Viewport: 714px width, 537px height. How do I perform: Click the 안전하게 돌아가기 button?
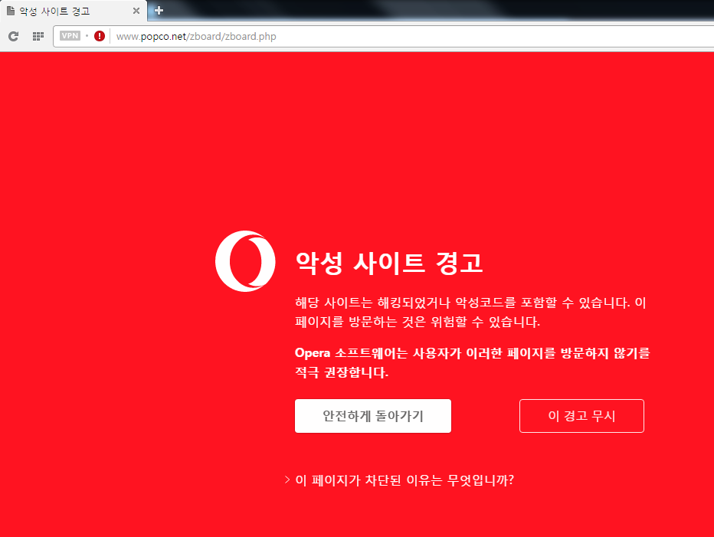pyautogui.click(x=373, y=416)
